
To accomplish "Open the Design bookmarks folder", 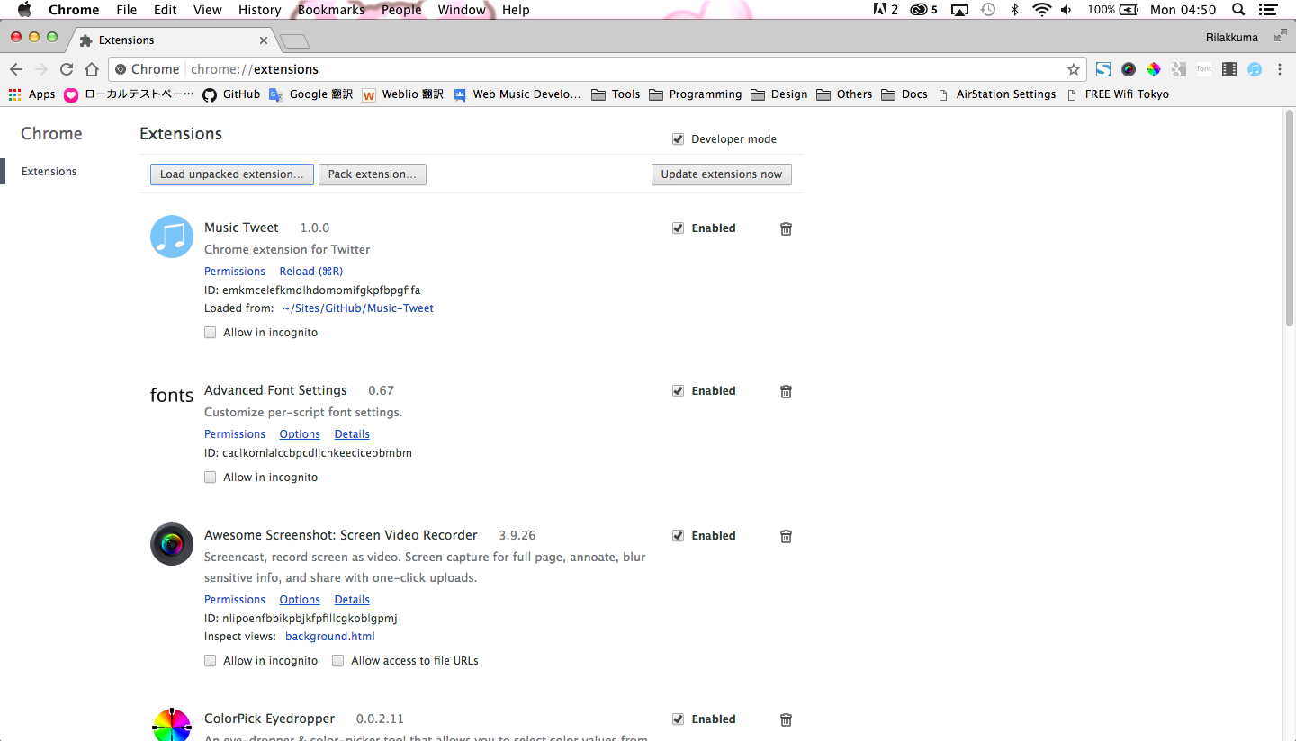I will click(x=778, y=94).
